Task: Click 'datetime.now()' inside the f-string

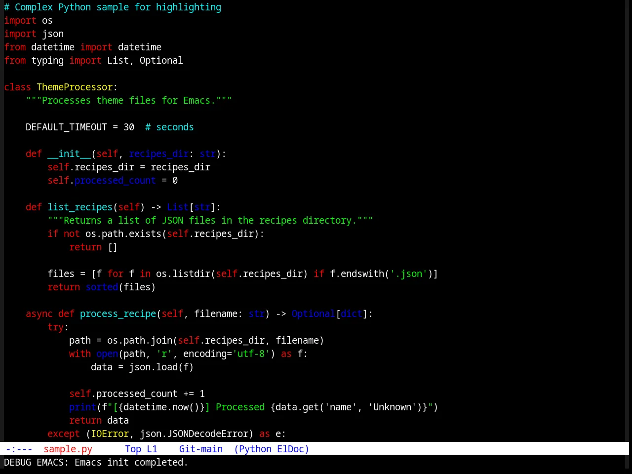Action: pos(161,407)
